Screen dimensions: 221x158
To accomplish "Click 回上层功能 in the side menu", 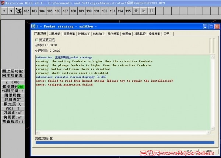I will click(13, 71).
